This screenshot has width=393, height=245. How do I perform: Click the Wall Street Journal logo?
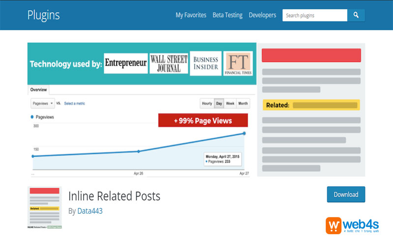click(x=169, y=64)
